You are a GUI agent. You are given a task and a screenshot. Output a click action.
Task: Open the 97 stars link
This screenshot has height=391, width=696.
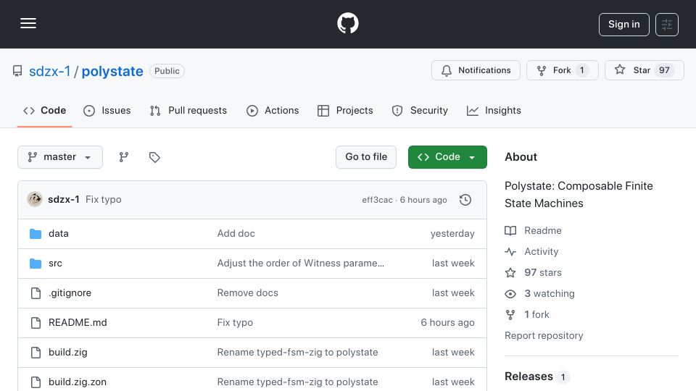543,273
